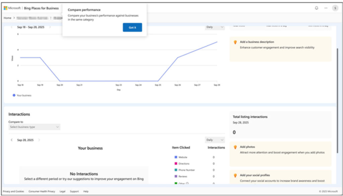Click the blue Website color swatch
The width and height of the screenshot is (343, 196).
[176, 157]
